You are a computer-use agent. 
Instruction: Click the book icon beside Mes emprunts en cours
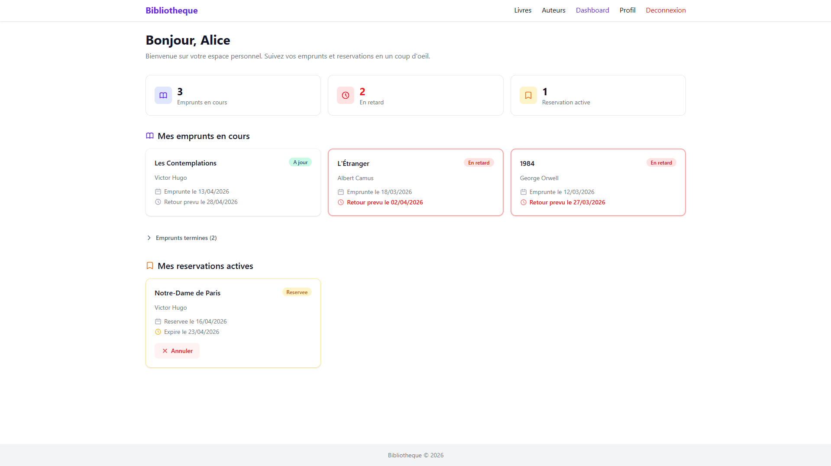(149, 136)
